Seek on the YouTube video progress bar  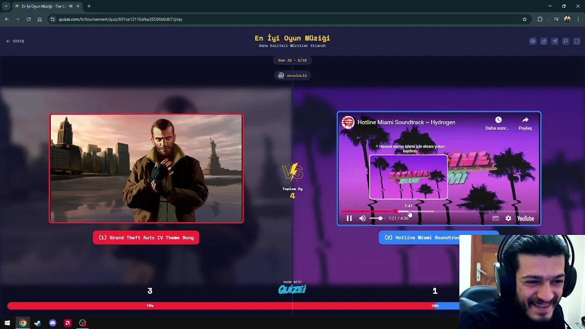click(x=439, y=212)
